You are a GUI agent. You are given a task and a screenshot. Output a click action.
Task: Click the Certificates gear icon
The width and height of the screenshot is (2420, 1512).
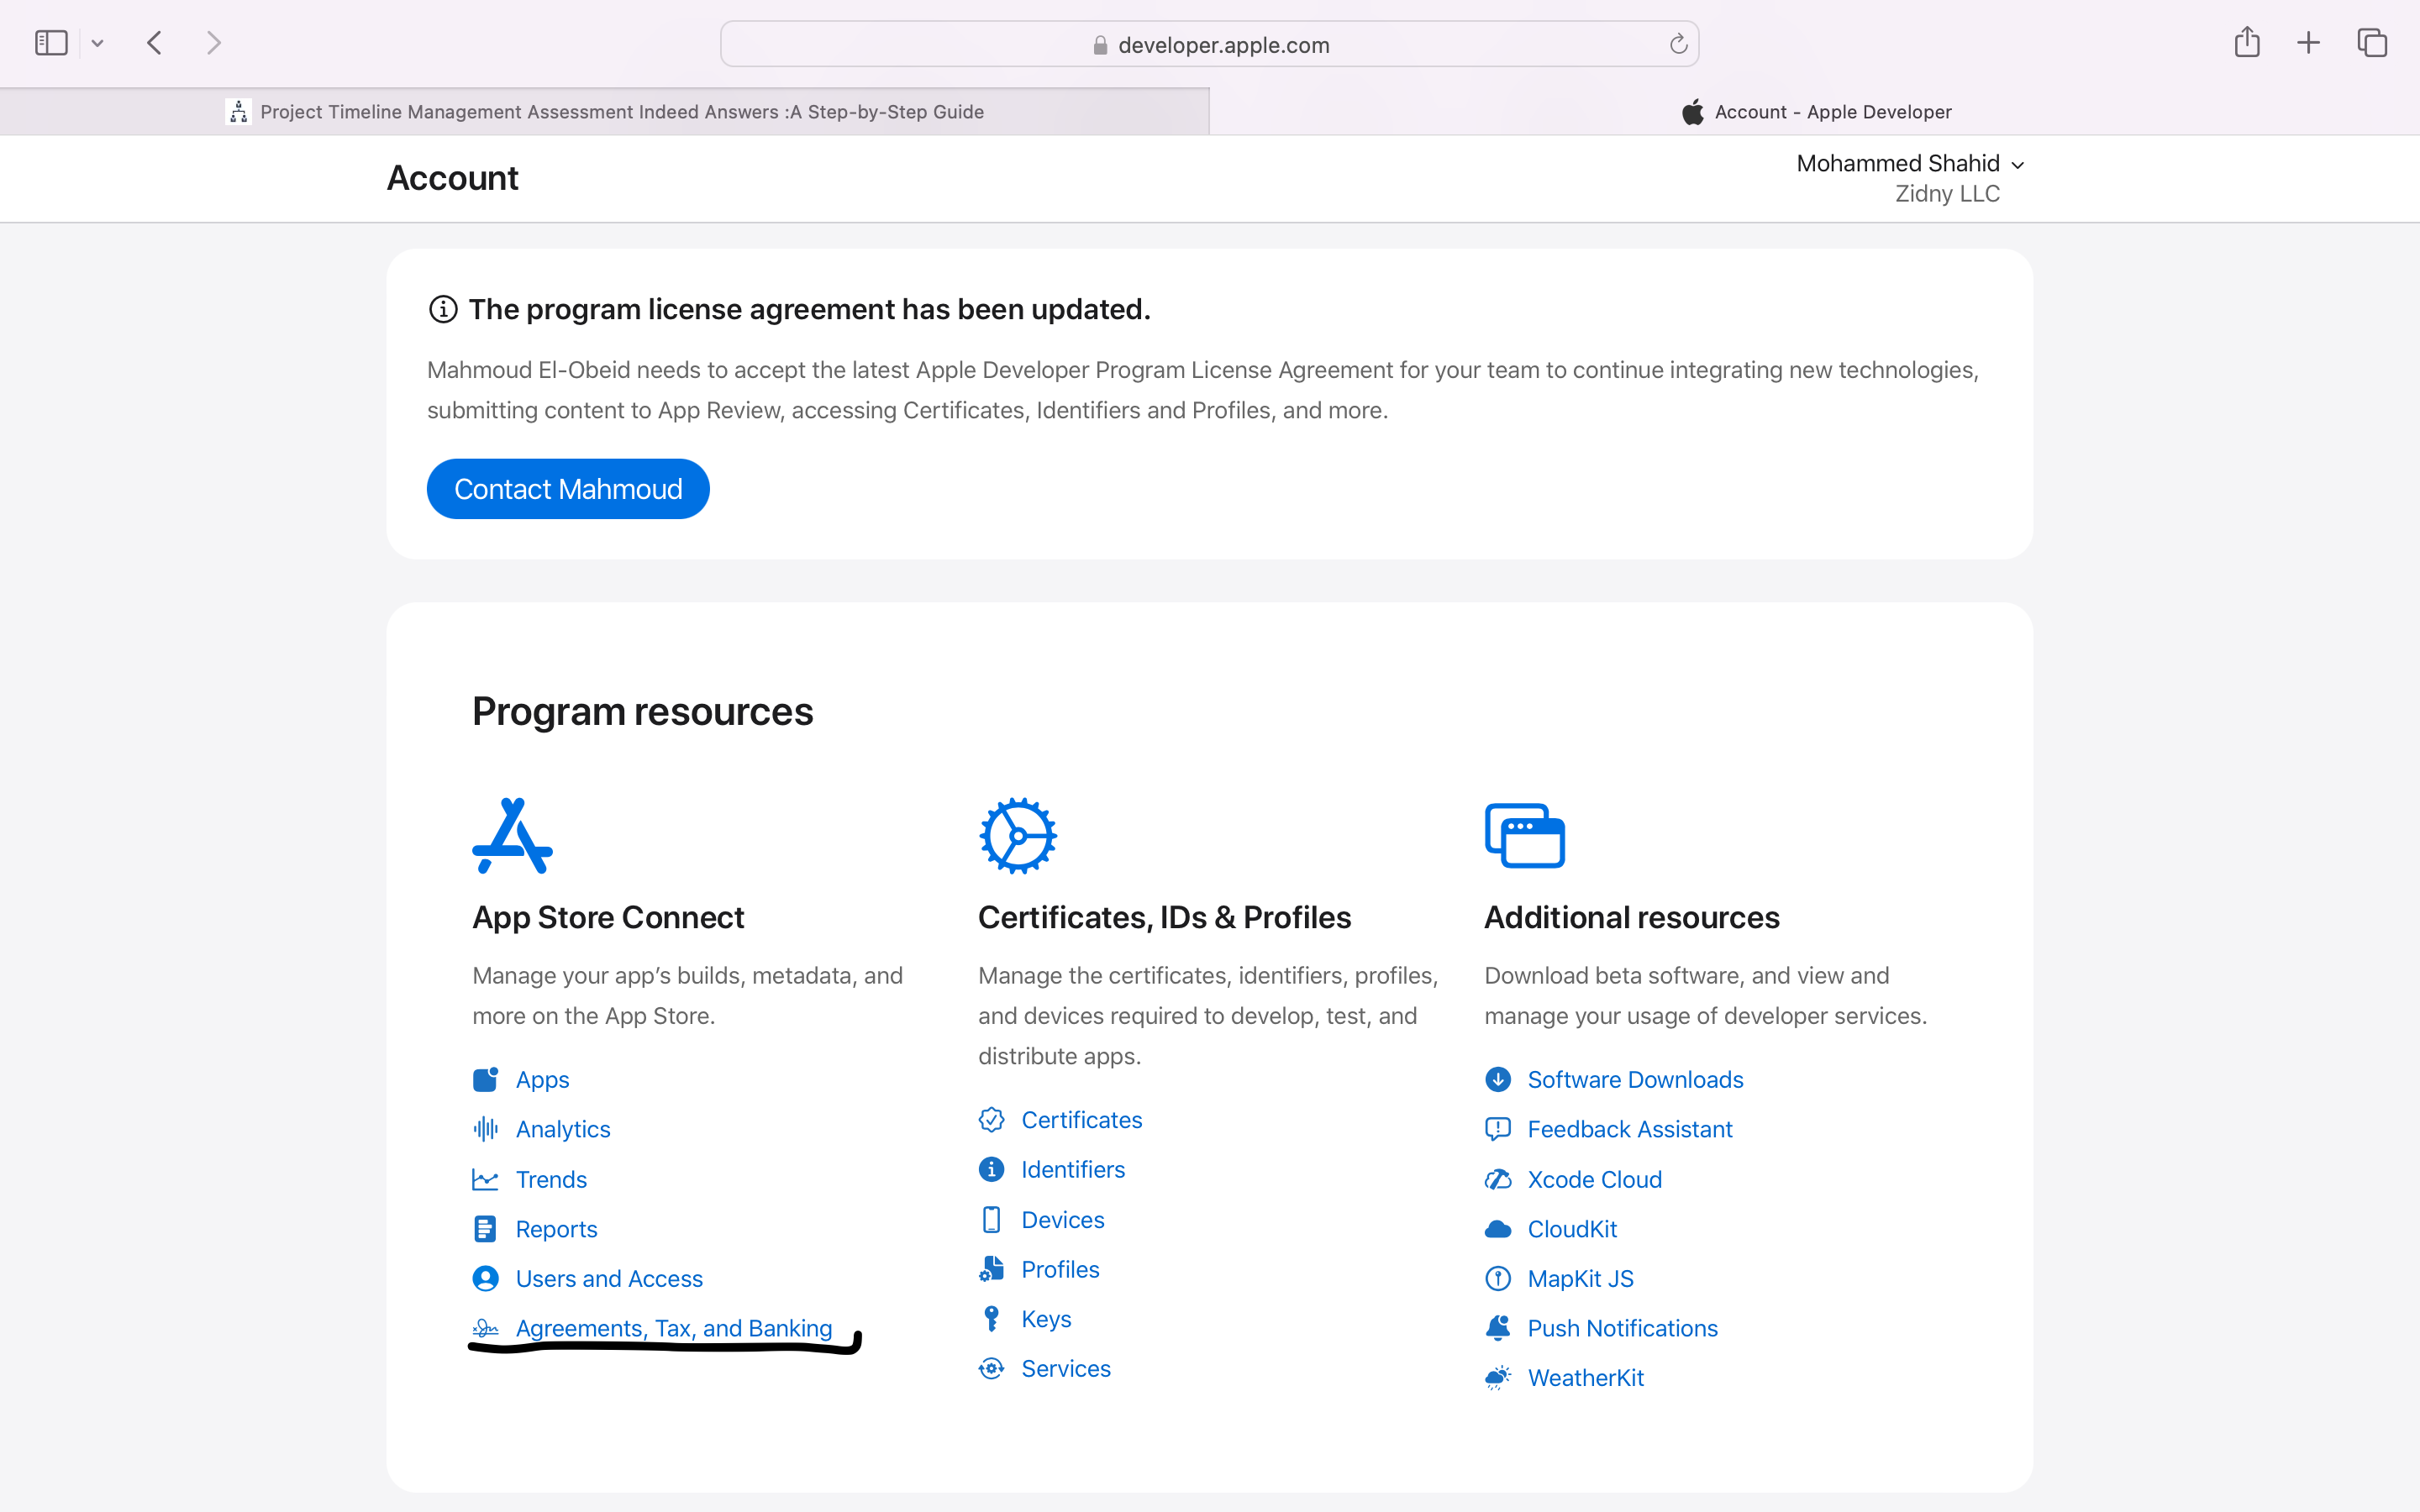[x=1017, y=836]
